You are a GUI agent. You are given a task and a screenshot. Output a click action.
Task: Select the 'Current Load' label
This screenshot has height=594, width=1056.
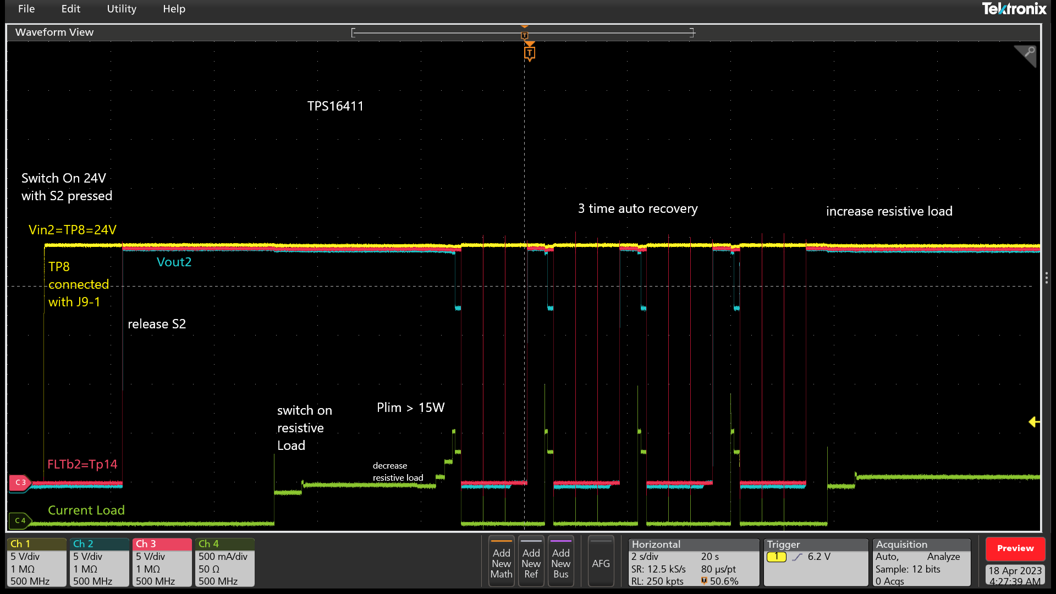pos(86,510)
